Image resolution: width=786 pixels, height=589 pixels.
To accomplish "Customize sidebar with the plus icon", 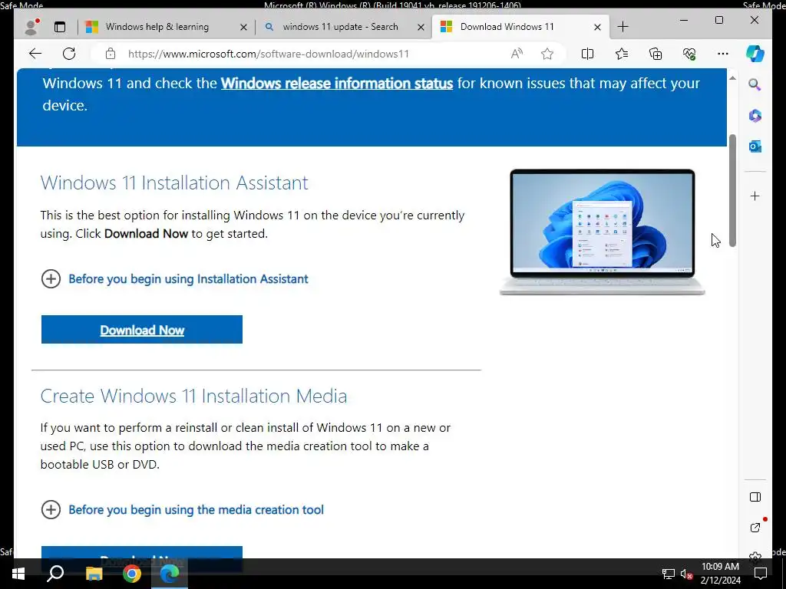I will click(x=755, y=196).
